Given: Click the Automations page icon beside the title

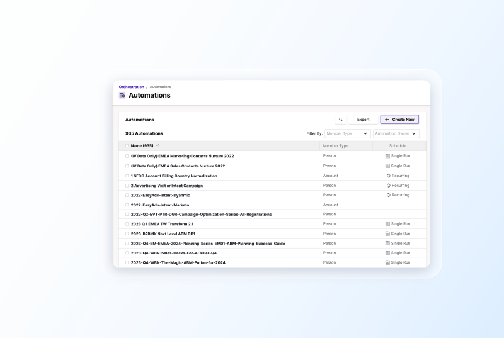Looking at the screenshot, I should tap(122, 95).
